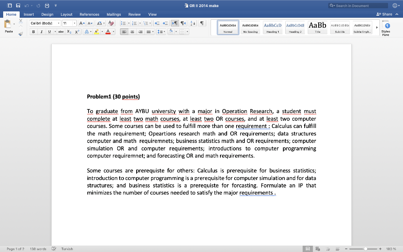This screenshot has height=252, width=403.
Task: Apply italic formatting
Action: click(42, 31)
